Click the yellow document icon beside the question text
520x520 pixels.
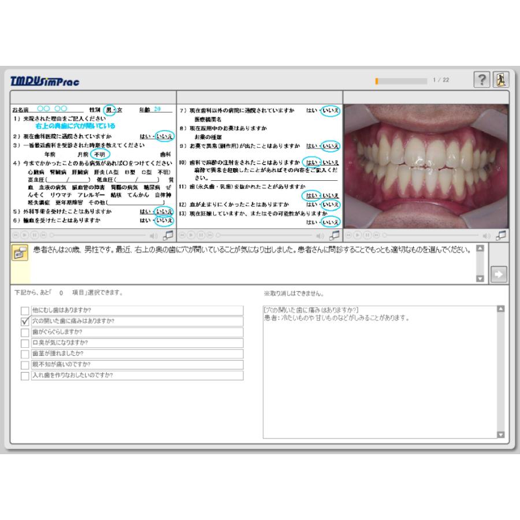click(20, 252)
